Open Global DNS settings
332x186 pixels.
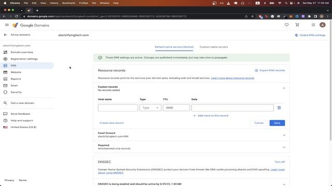coord(310,35)
